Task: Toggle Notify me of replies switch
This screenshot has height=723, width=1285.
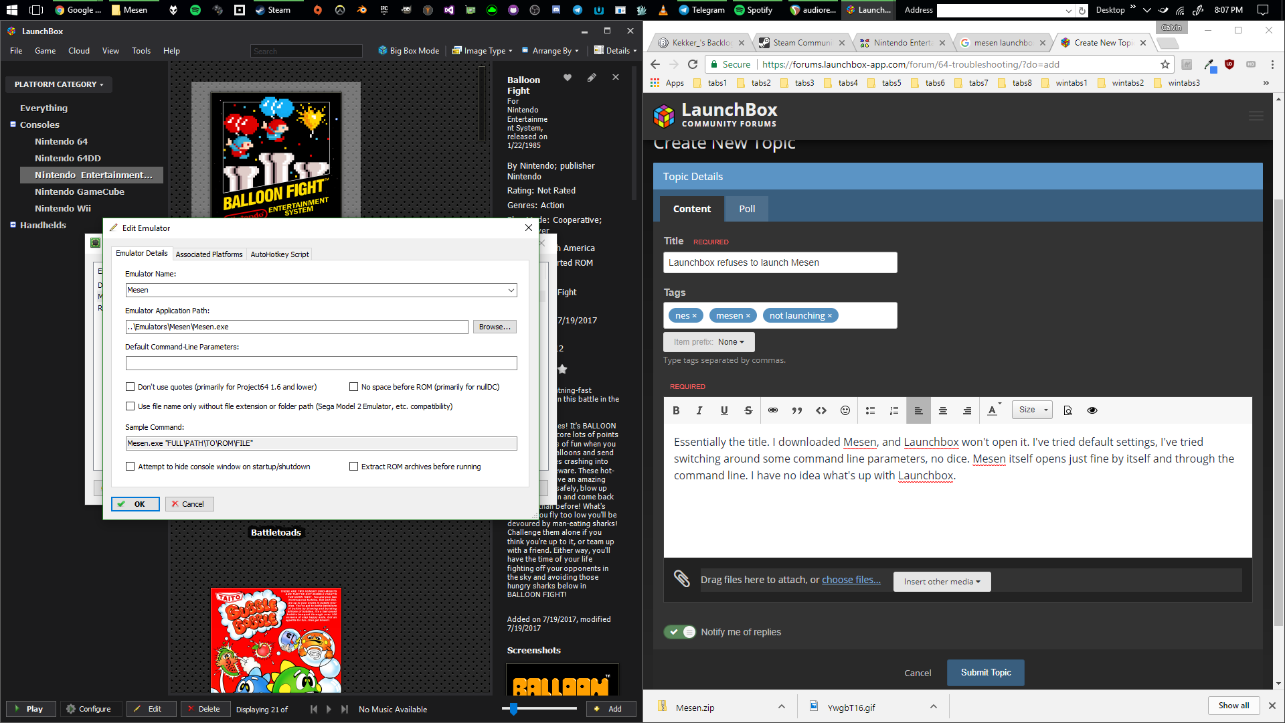Action: pyautogui.click(x=680, y=632)
